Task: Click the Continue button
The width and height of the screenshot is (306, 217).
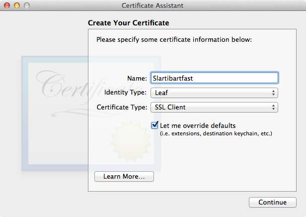Action: click(273, 202)
